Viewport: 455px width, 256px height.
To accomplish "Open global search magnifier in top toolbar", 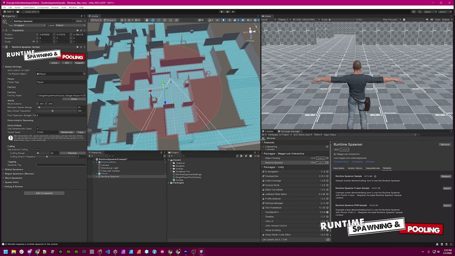I will click(419, 12).
